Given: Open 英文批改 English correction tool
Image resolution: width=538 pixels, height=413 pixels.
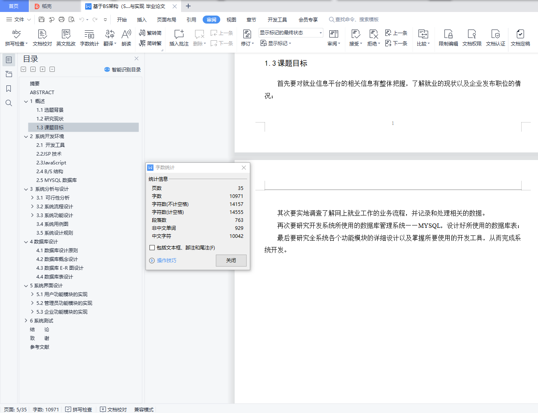Looking at the screenshot, I should click(66, 38).
